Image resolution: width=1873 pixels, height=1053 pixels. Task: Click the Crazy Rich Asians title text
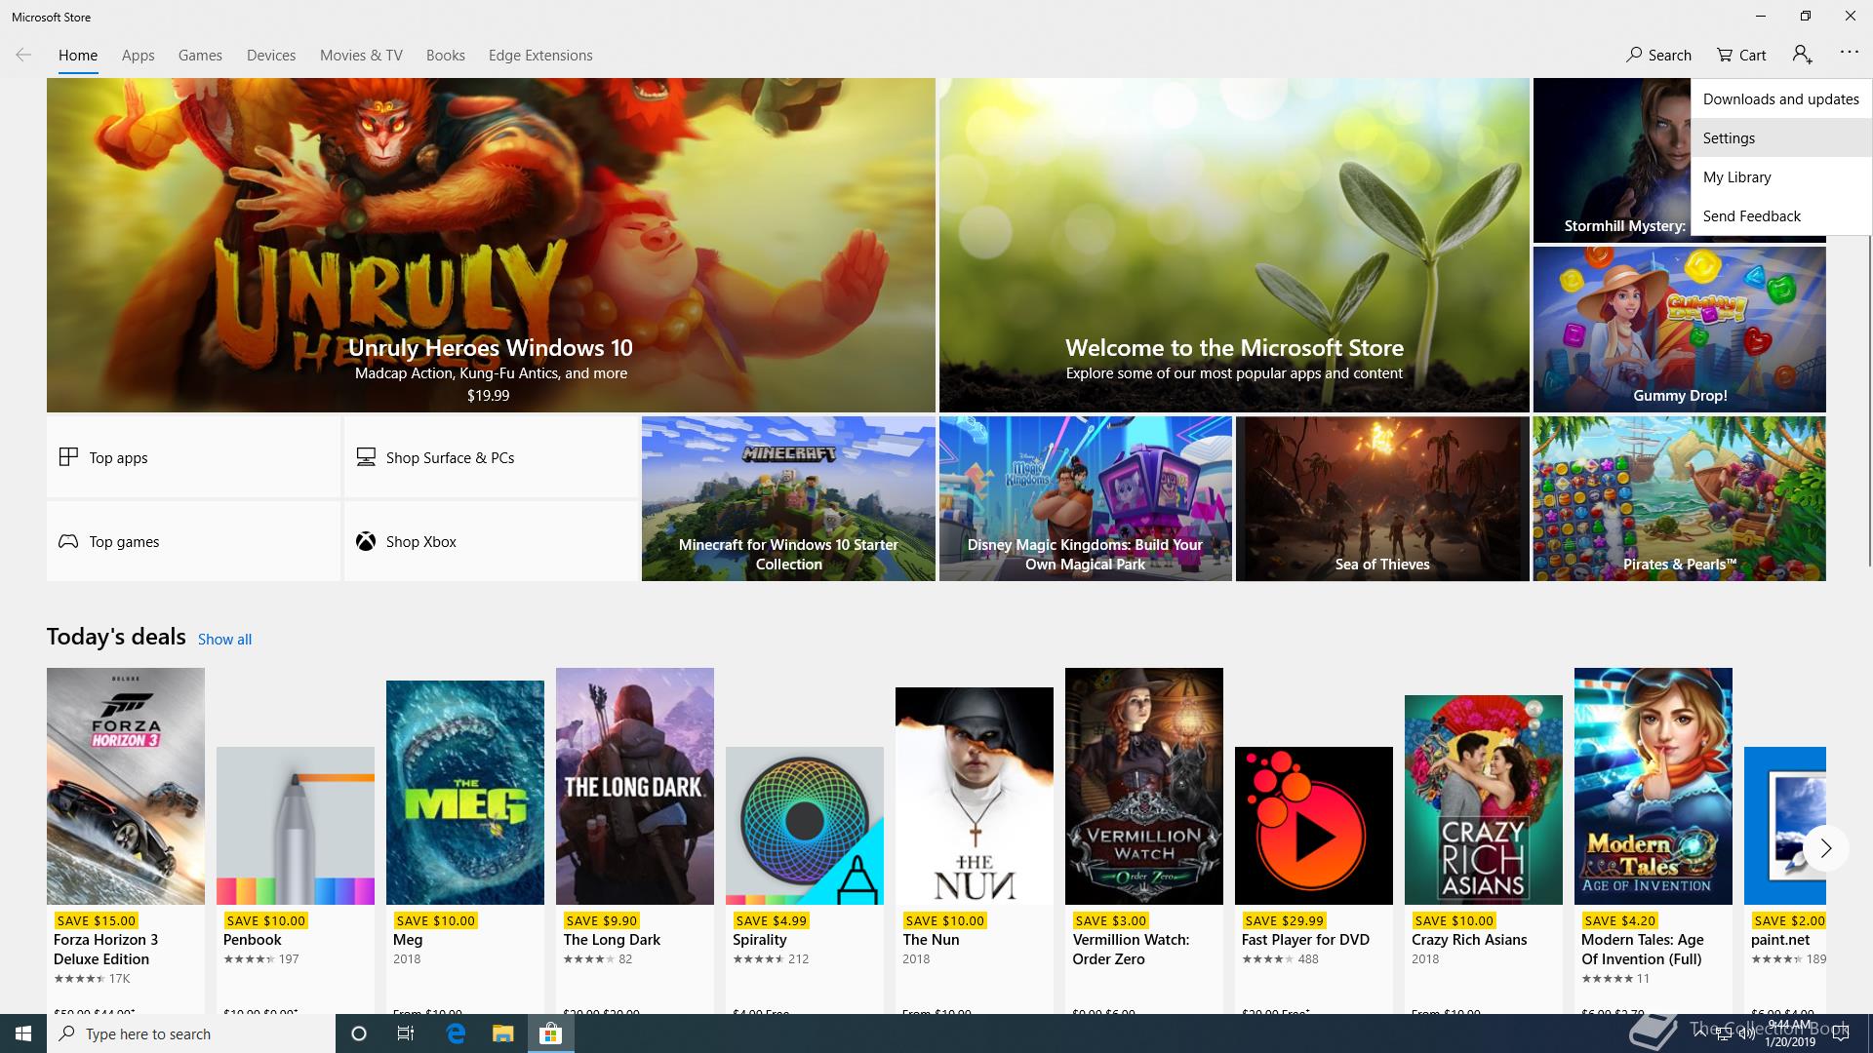pyautogui.click(x=1469, y=940)
